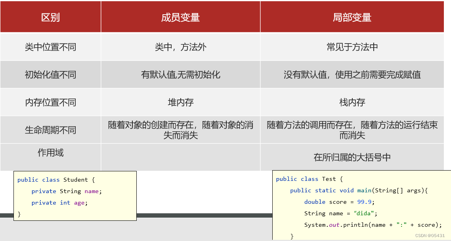Select the 初始化值不同 row label
451x241 pixels.
(x=51, y=74)
